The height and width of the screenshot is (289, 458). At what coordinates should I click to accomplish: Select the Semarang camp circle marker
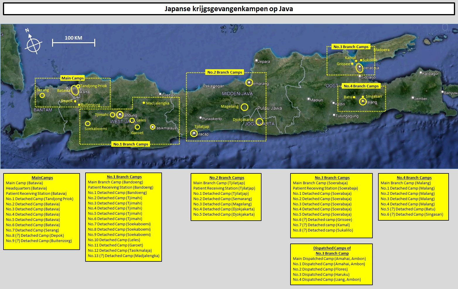[x=249, y=82]
